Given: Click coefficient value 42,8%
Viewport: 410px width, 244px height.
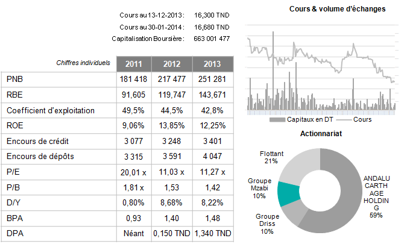Looking at the screenshot, I should (x=212, y=110).
